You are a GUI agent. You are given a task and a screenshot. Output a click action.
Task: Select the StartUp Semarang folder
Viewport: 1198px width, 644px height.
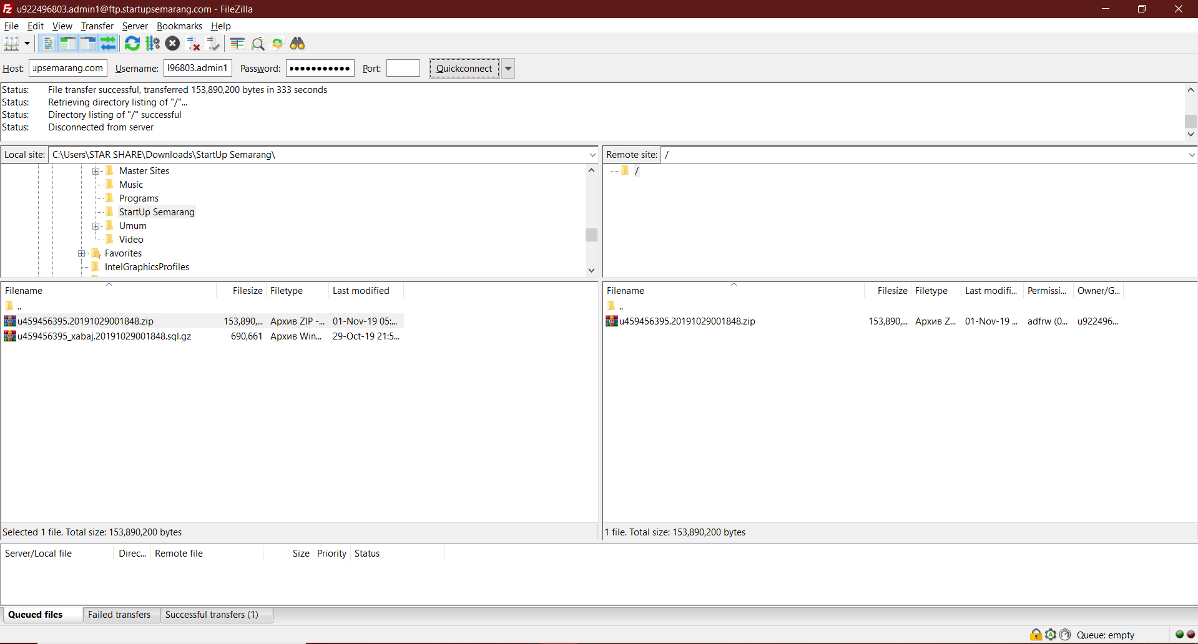click(157, 212)
